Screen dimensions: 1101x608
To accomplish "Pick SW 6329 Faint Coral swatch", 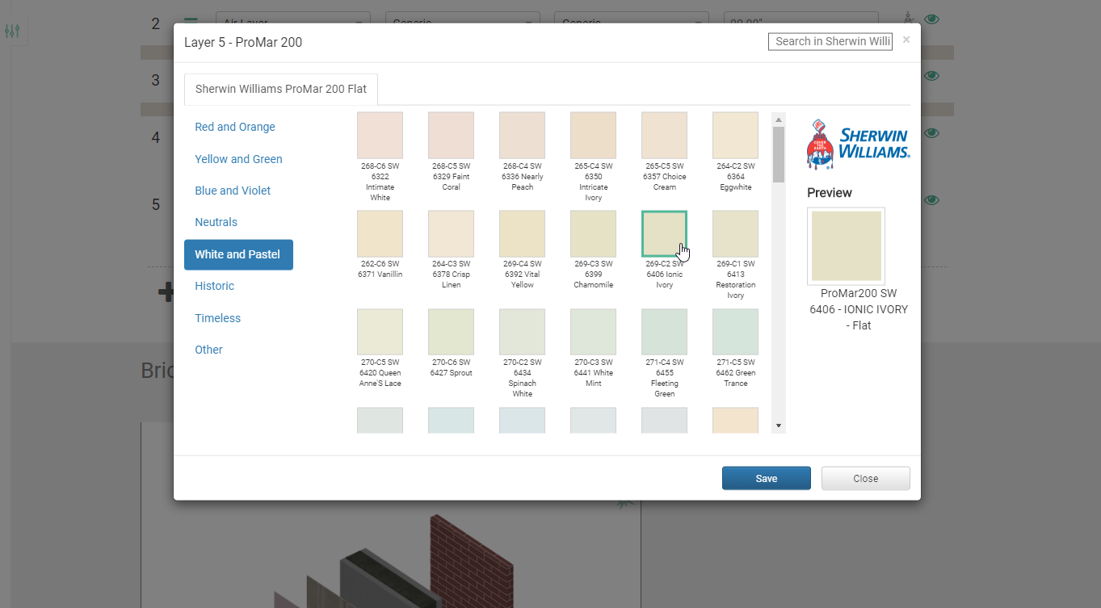I will point(451,135).
